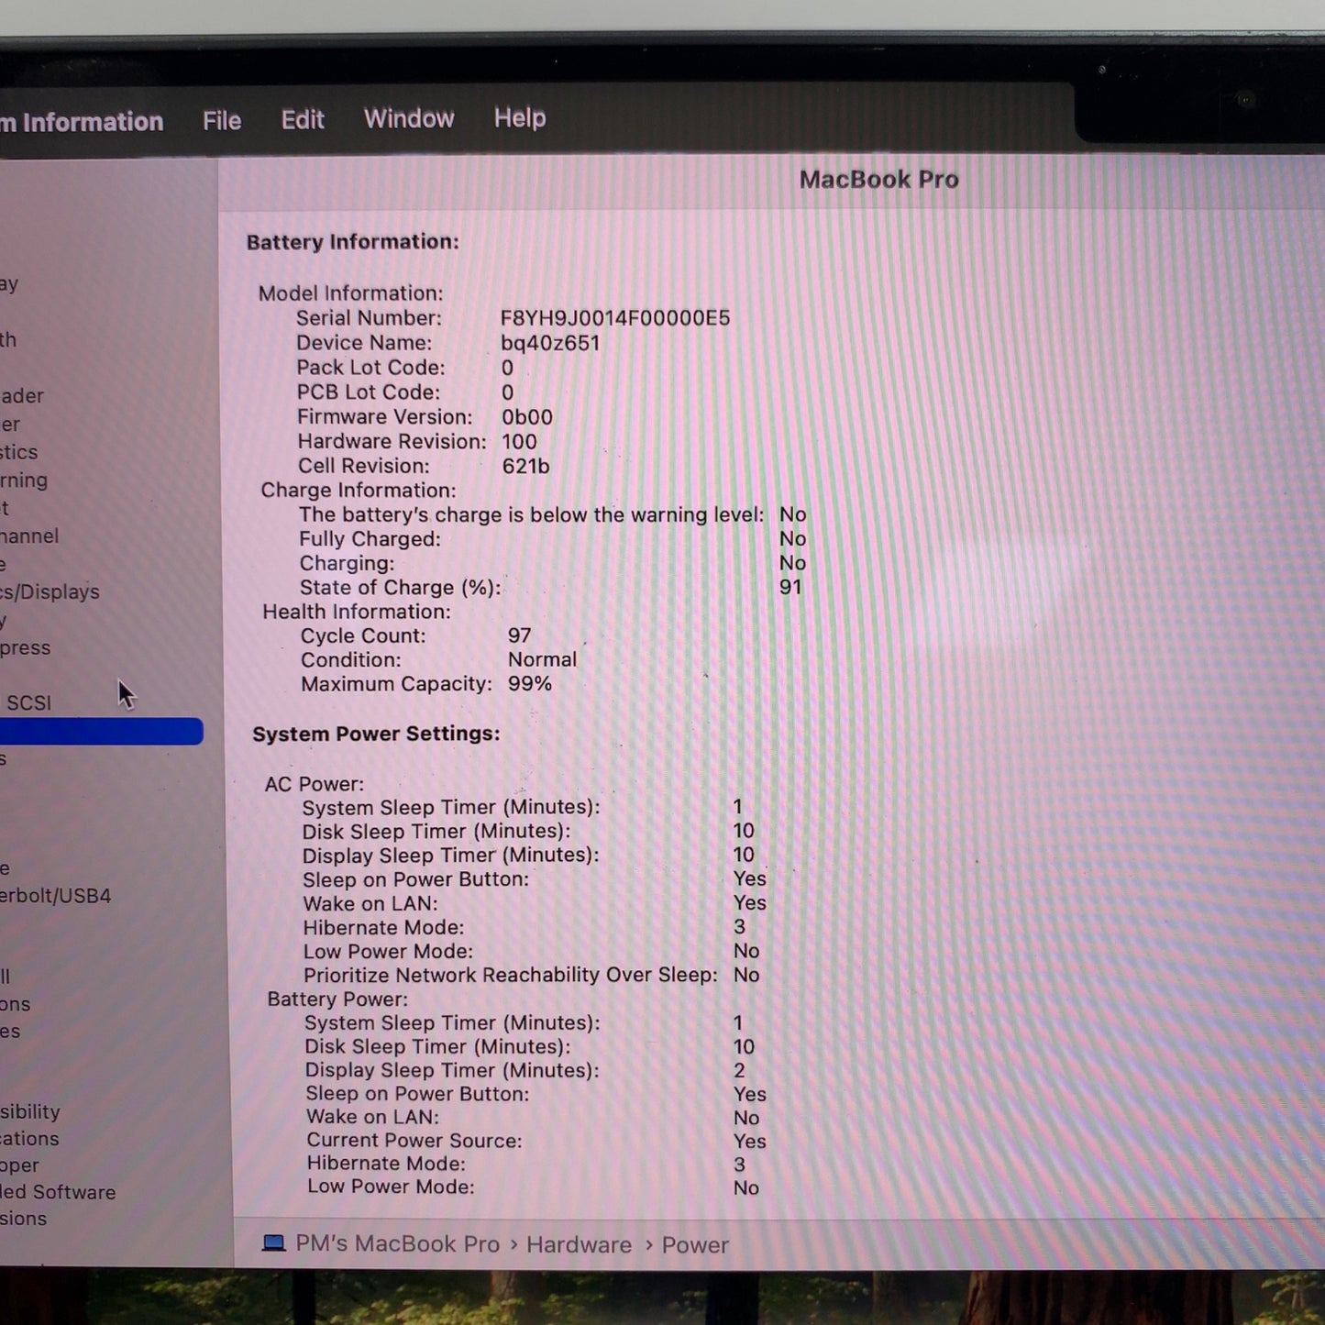
Task: Click Battery Power's Display Sleep Timer value 2
Action: tap(739, 1070)
